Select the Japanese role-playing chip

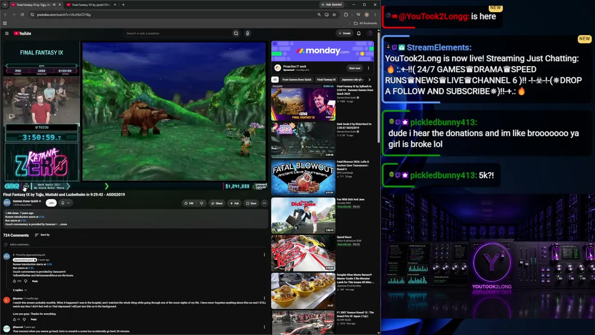tap(352, 80)
